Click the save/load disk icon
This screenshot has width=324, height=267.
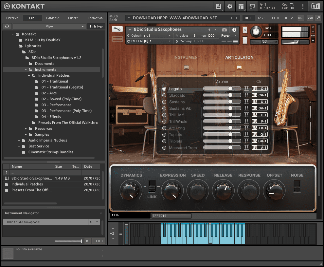click(x=219, y=7)
